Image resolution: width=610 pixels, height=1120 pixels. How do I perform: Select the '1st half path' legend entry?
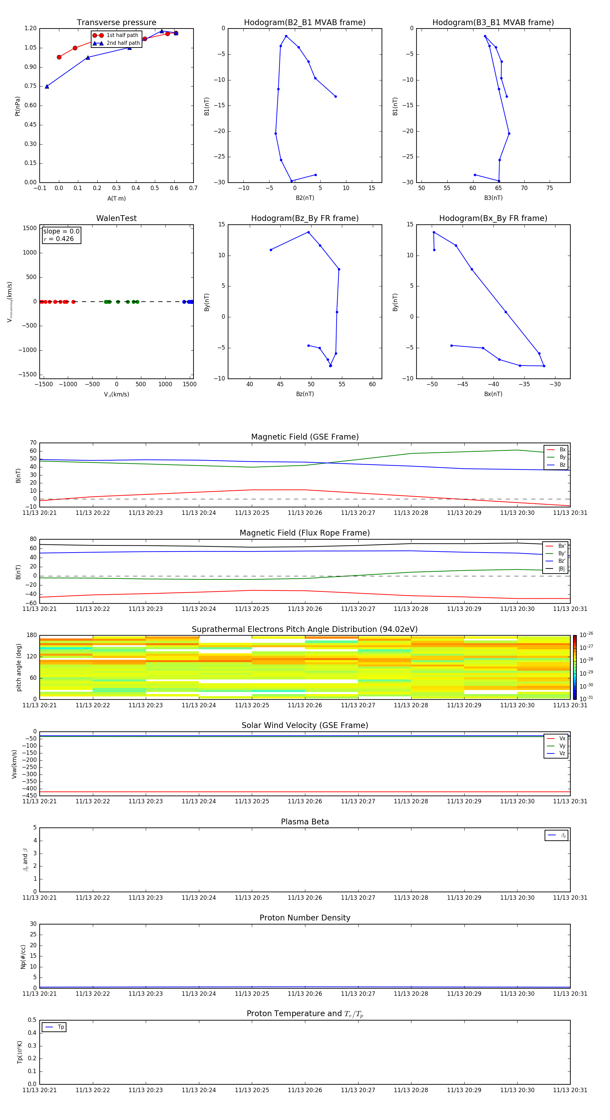pyautogui.click(x=116, y=35)
